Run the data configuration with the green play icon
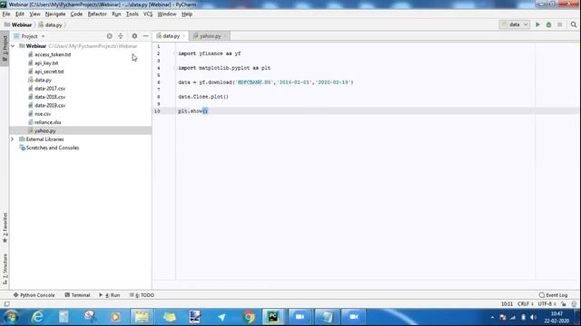The height and width of the screenshot is (326, 581). click(537, 24)
